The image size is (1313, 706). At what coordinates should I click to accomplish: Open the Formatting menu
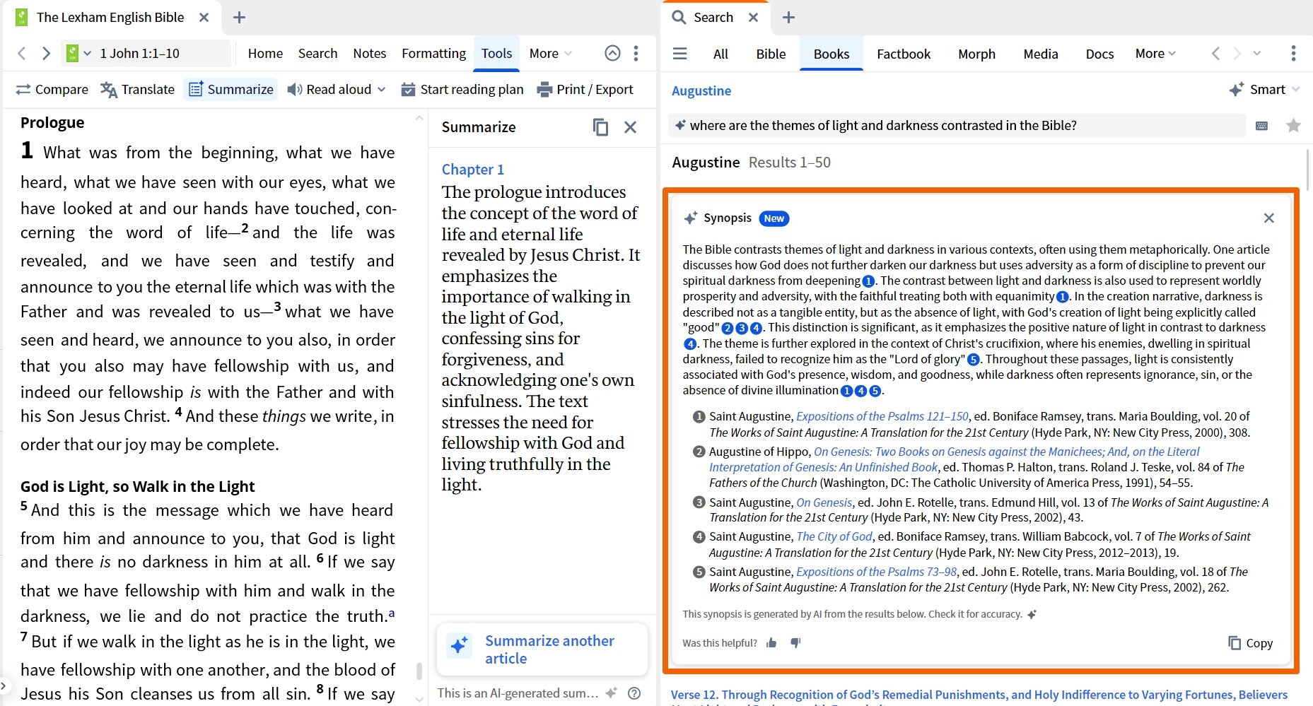[x=433, y=53]
